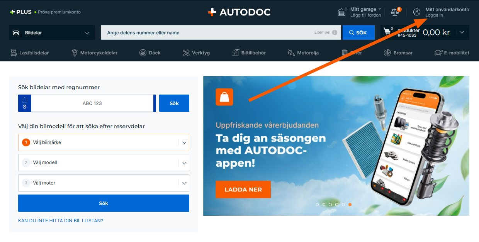The height and width of the screenshot is (242, 479).
Task: Select the first carousel dot
Action: pyautogui.click(x=318, y=205)
